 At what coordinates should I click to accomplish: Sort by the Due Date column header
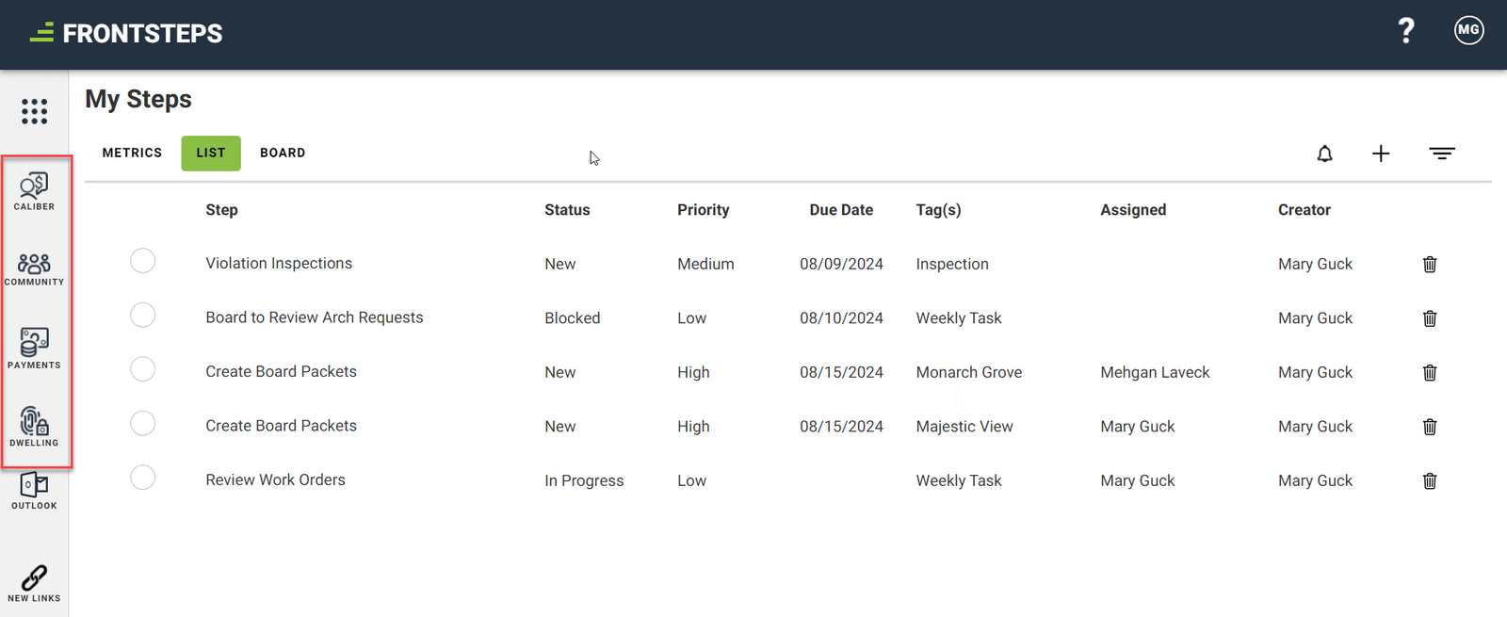841,210
